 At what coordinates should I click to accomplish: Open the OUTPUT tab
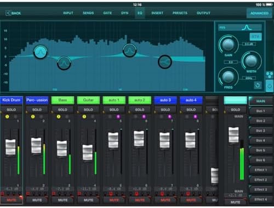tap(203, 13)
